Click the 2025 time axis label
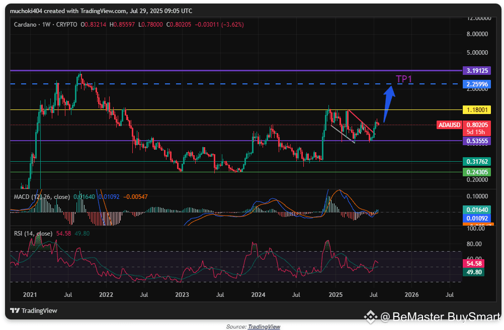504x330 pixels. pyautogui.click(x=335, y=295)
